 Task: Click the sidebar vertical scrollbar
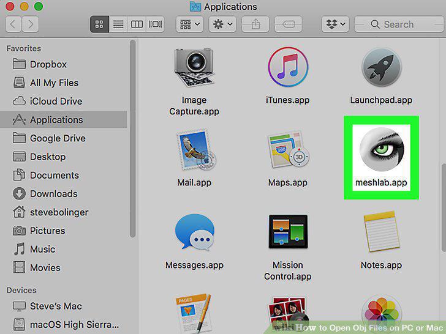click(132, 139)
